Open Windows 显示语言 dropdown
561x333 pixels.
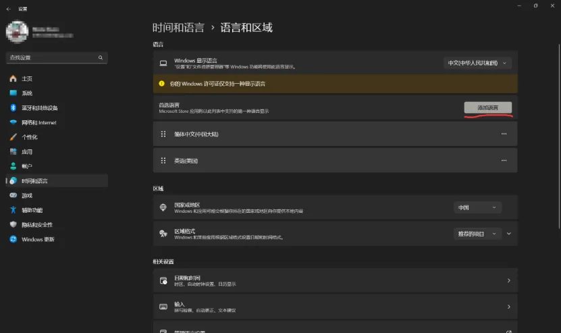pyautogui.click(x=477, y=63)
